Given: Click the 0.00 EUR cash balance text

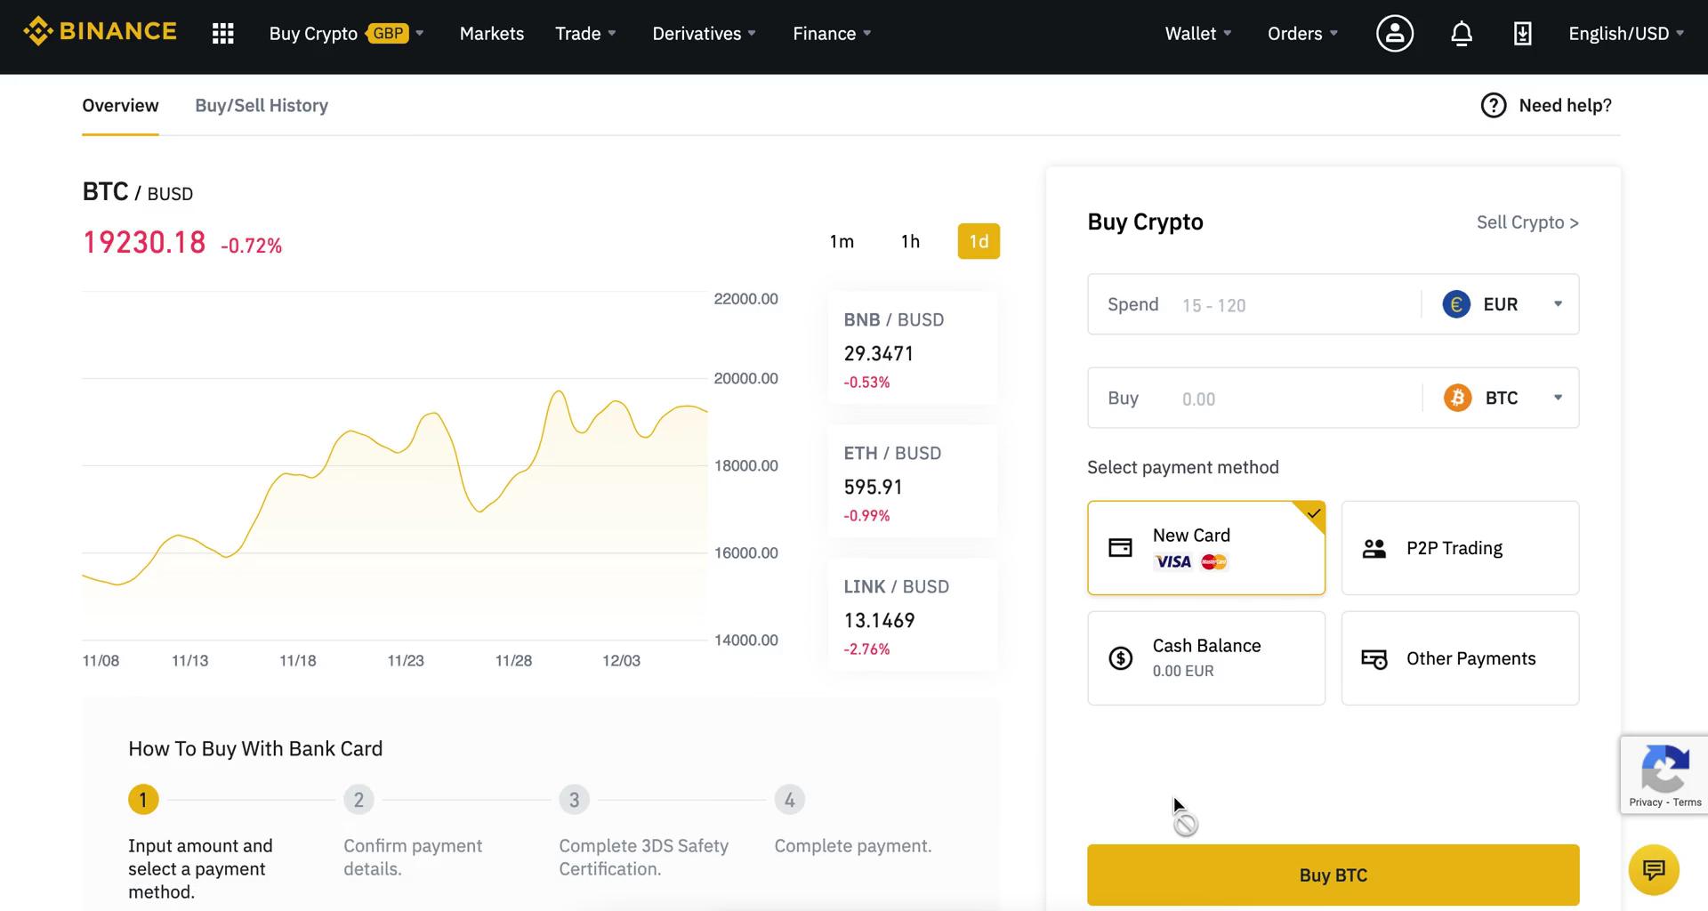Looking at the screenshot, I should [1182, 672].
